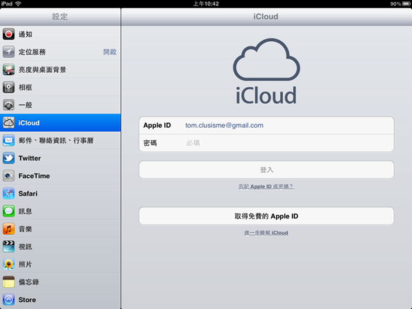Screen dimensions: 412x309
Task: Tap the Brightness & Wallpaper (亮度與桌面背景) flower icon
Action: tap(8, 69)
